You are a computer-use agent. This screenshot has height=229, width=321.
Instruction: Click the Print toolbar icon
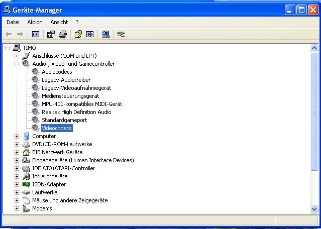point(63,34)
